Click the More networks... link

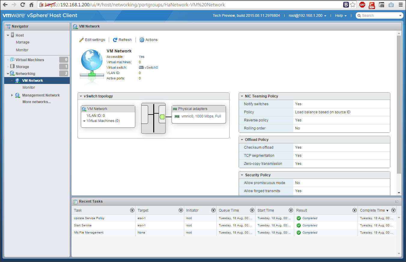(x=37, y=102)
